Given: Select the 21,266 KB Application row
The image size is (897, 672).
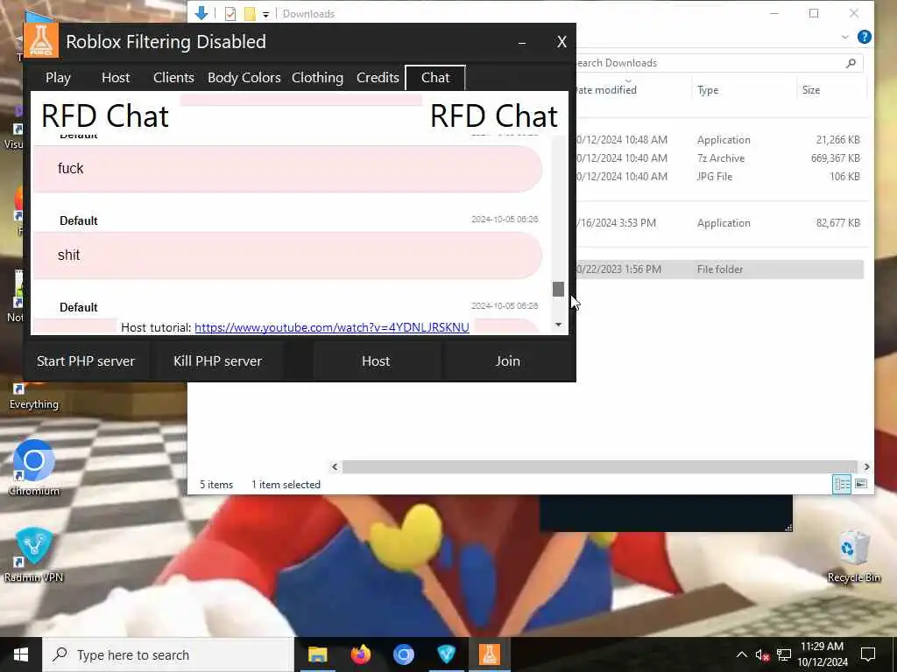Looking at the screenshot, I should pyautogui.click(x=718, y=140).
